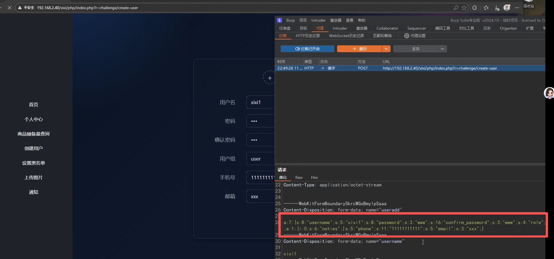This screenshot has width=554, height=259.
Task: Open the browser downloads icon
Action: 497,8
